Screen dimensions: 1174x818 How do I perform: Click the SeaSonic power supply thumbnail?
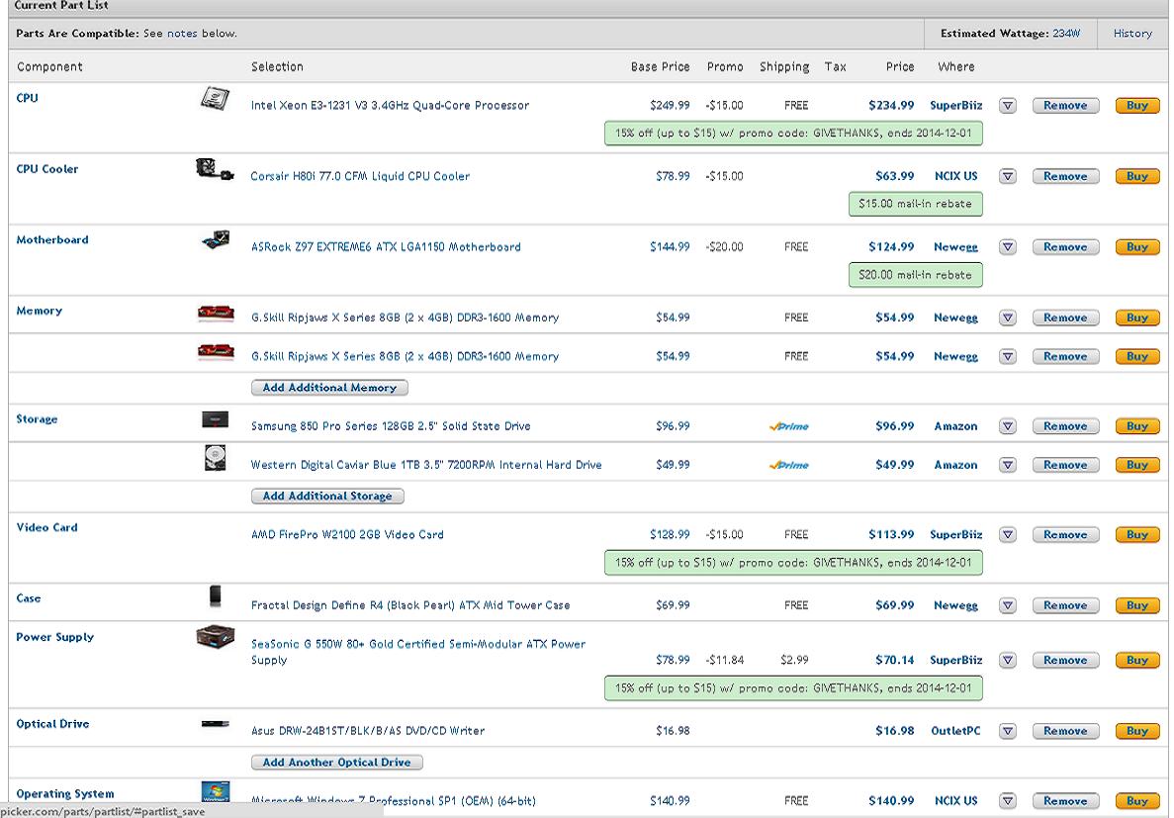[216, 637]
